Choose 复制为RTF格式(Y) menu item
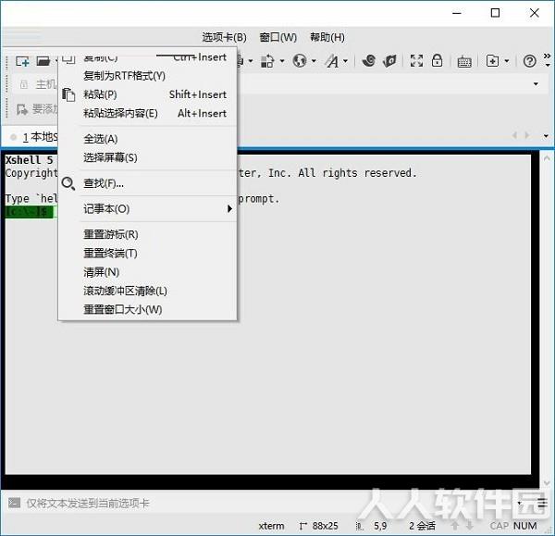The width and height of the screenshot is (555, 536). point(148,76)
